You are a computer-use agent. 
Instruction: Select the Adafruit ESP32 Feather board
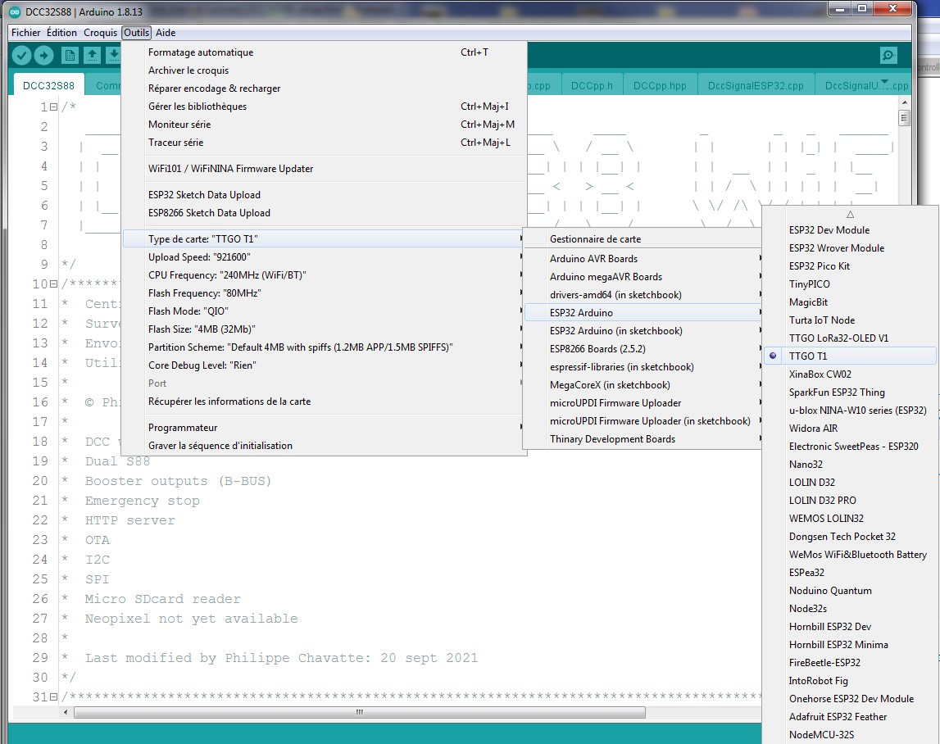click(850, 717)
